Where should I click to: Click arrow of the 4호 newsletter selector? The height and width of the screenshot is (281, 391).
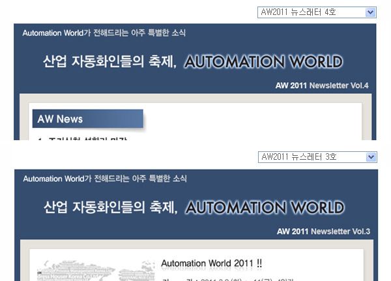click(x=371, y=12)
